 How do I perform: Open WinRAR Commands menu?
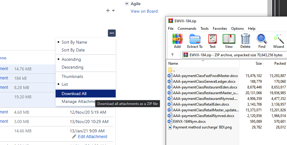click(187, 28)
